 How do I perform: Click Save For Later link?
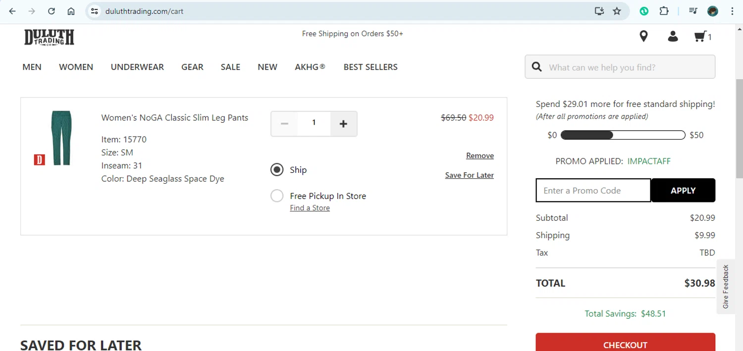(x=470, y=175)
